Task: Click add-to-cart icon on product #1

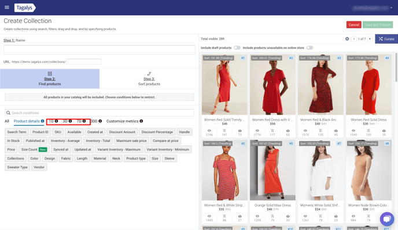Action: pyautogui.click(x=224, y=130)
